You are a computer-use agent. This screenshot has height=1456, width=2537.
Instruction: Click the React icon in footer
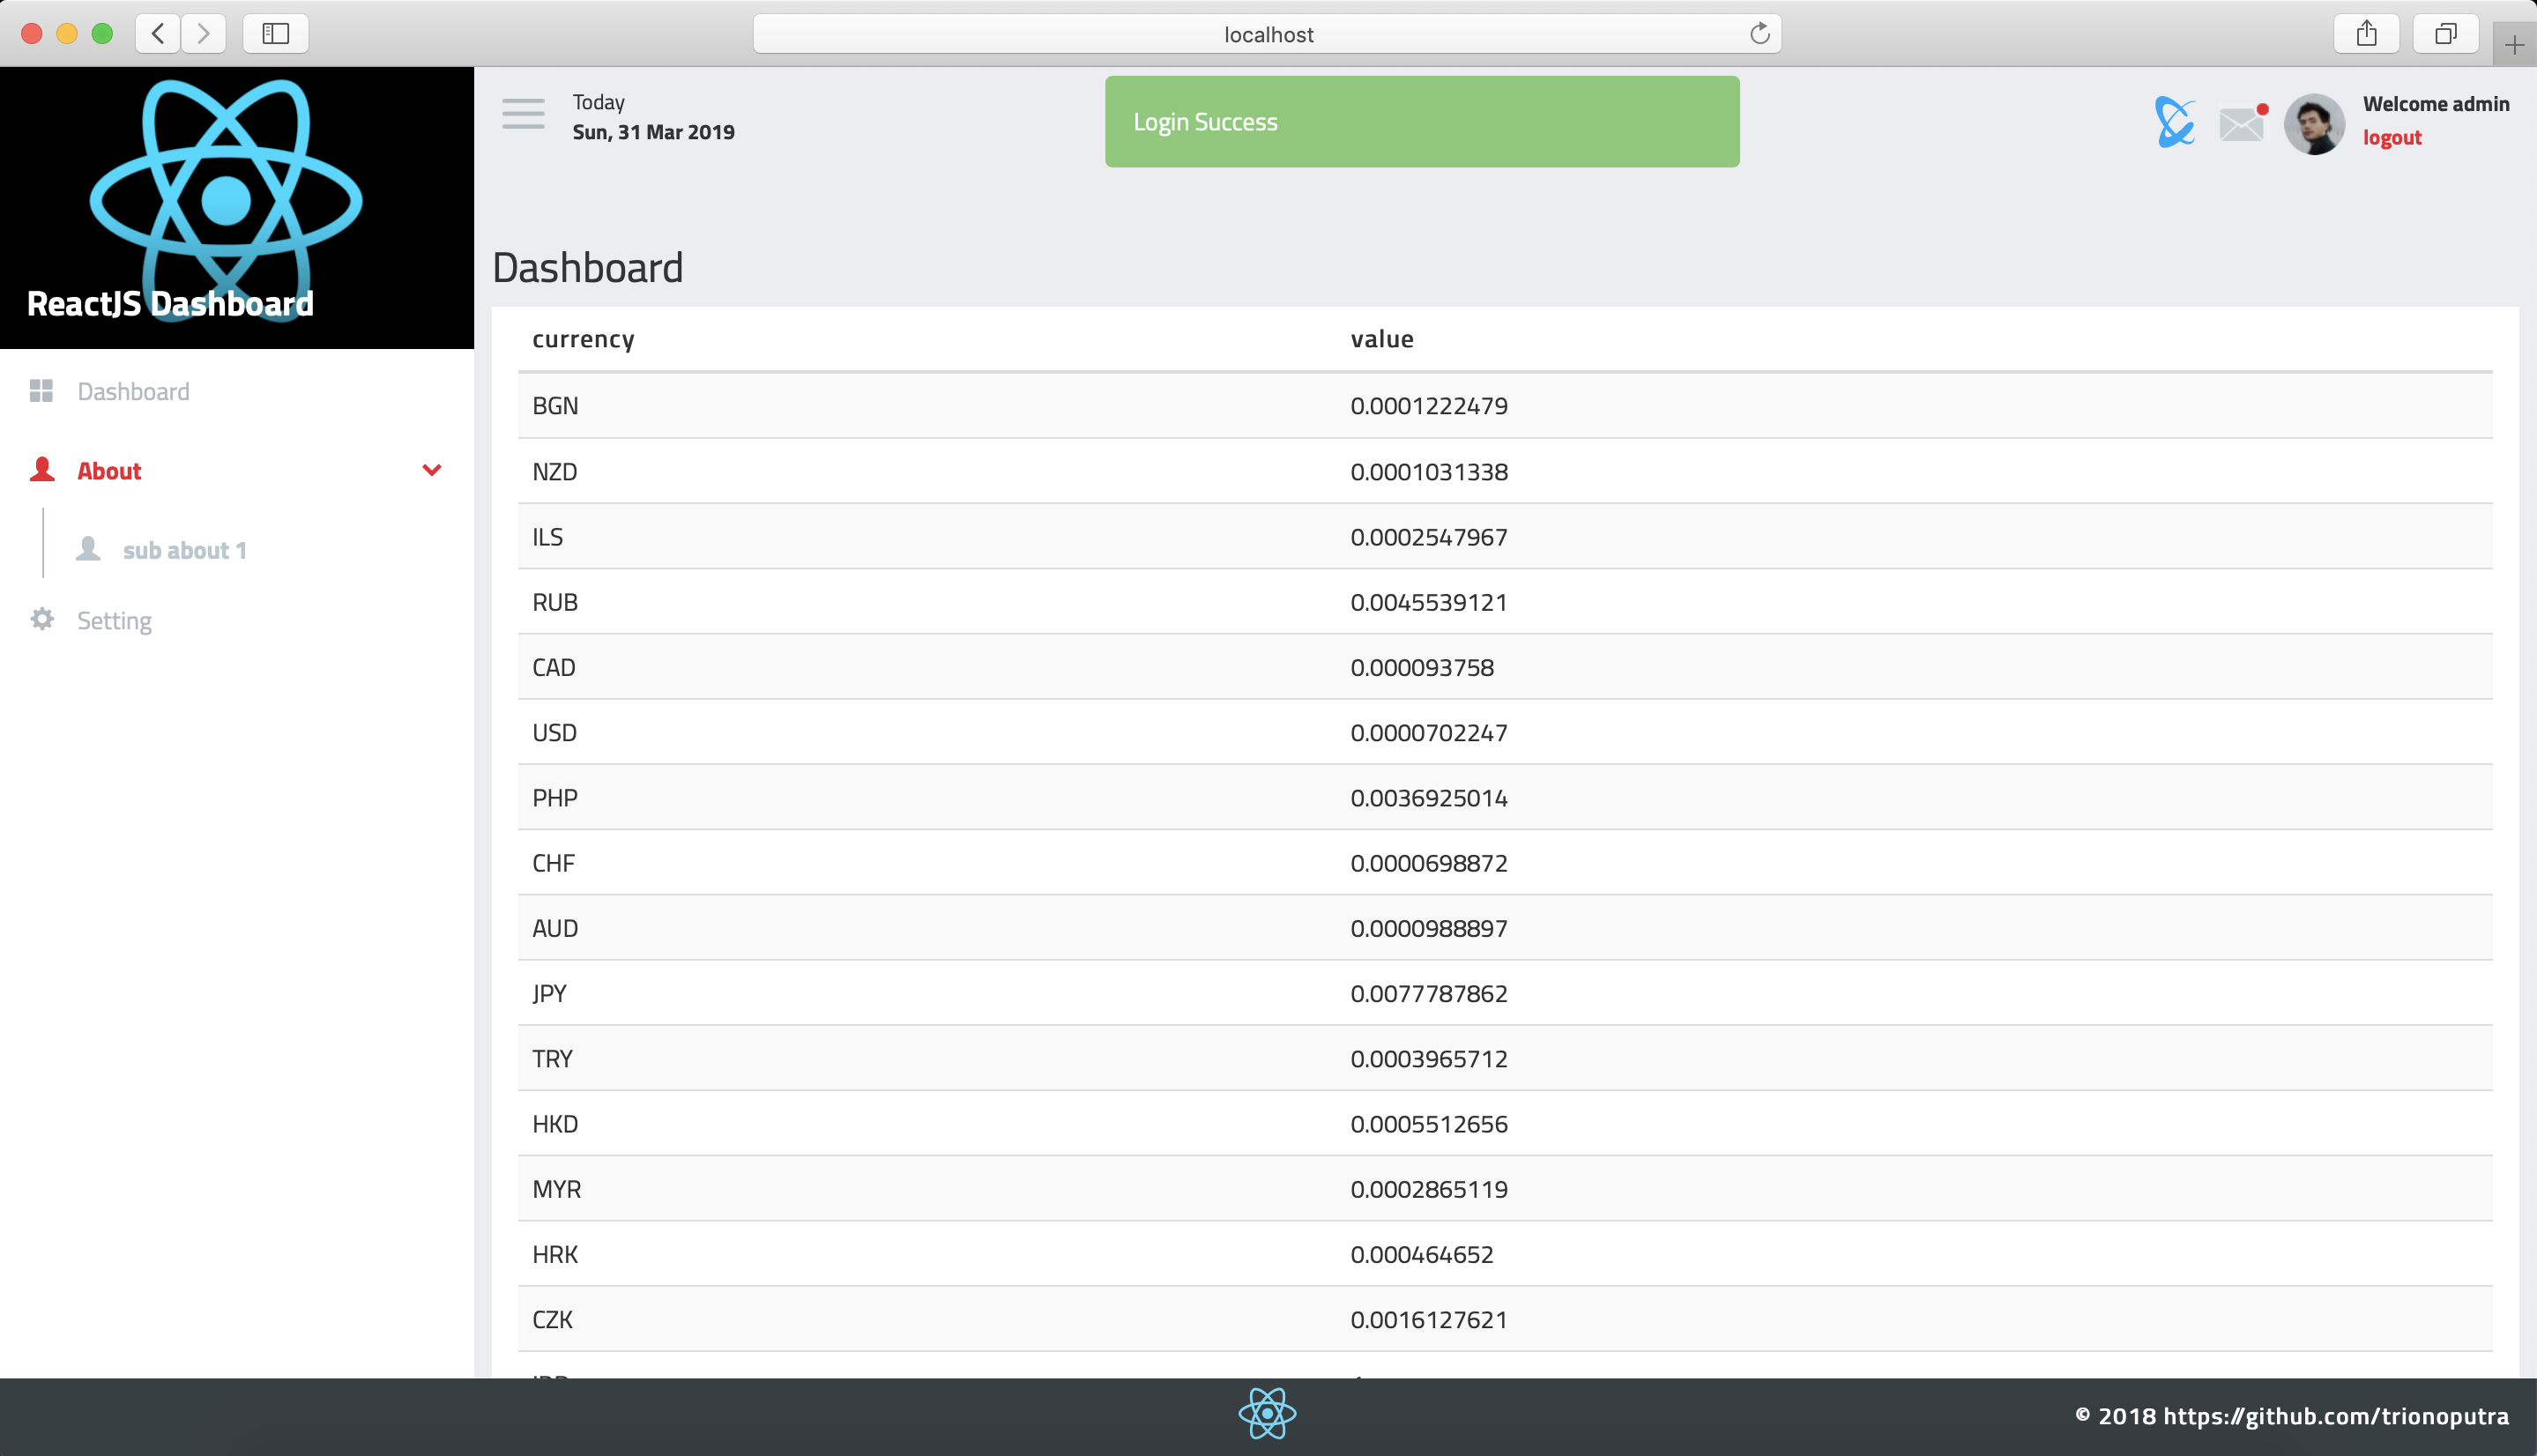1267,1414
